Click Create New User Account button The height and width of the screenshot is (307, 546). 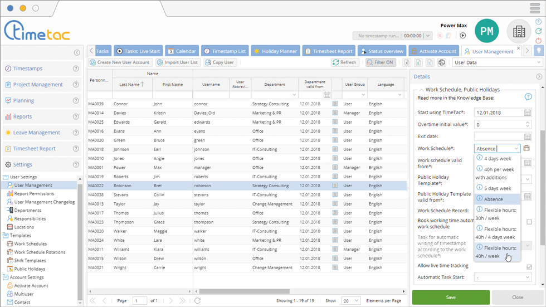click(120, 62)
